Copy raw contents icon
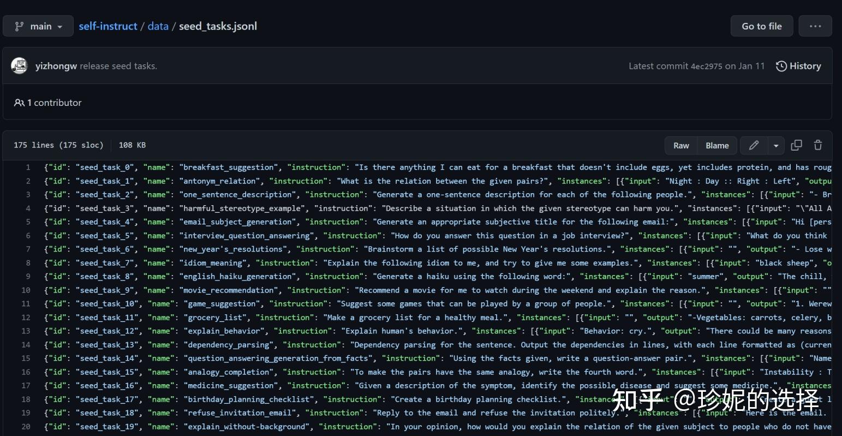Viewport: 842px width, 436px height. pos(797,145)
